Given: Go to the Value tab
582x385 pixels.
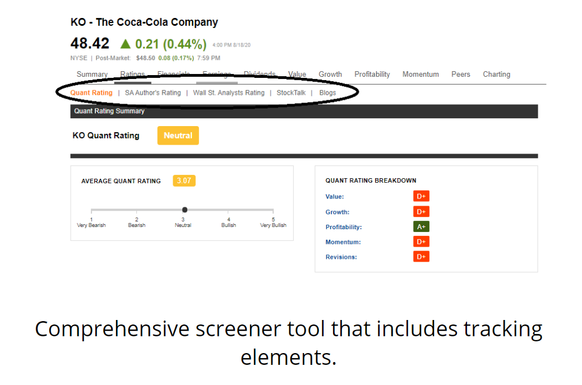Looking at the screenshot, I should pos(297,74).
